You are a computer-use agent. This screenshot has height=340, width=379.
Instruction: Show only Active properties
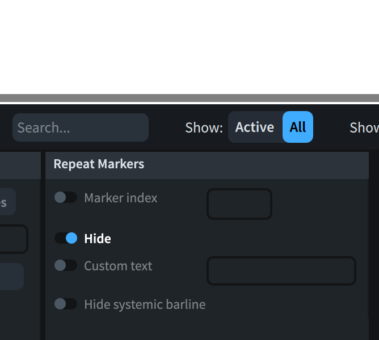(254, 127)
